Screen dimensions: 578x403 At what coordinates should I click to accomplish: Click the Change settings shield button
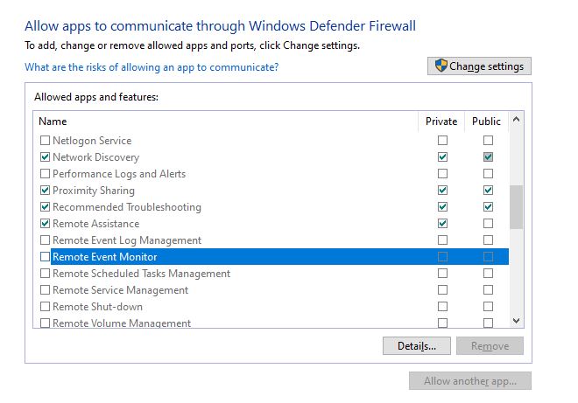point(479,66)
